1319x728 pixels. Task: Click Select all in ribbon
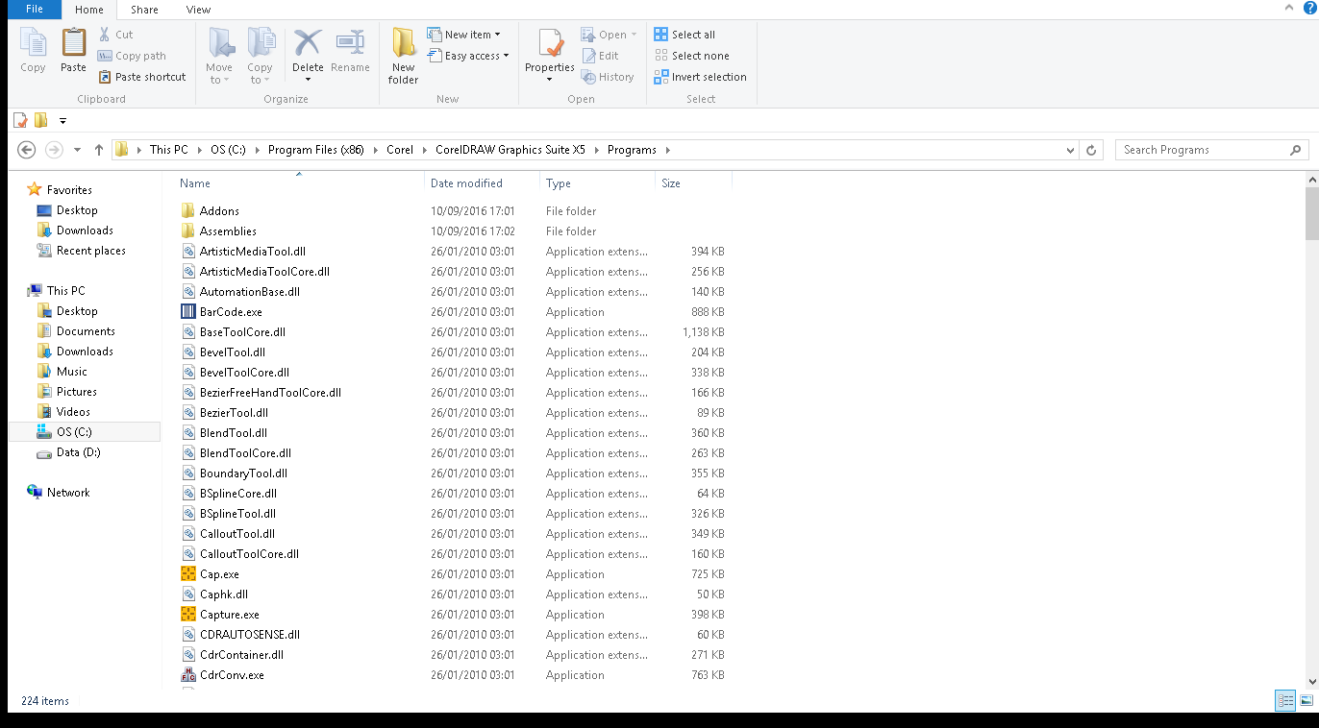(x=684, y=35)
